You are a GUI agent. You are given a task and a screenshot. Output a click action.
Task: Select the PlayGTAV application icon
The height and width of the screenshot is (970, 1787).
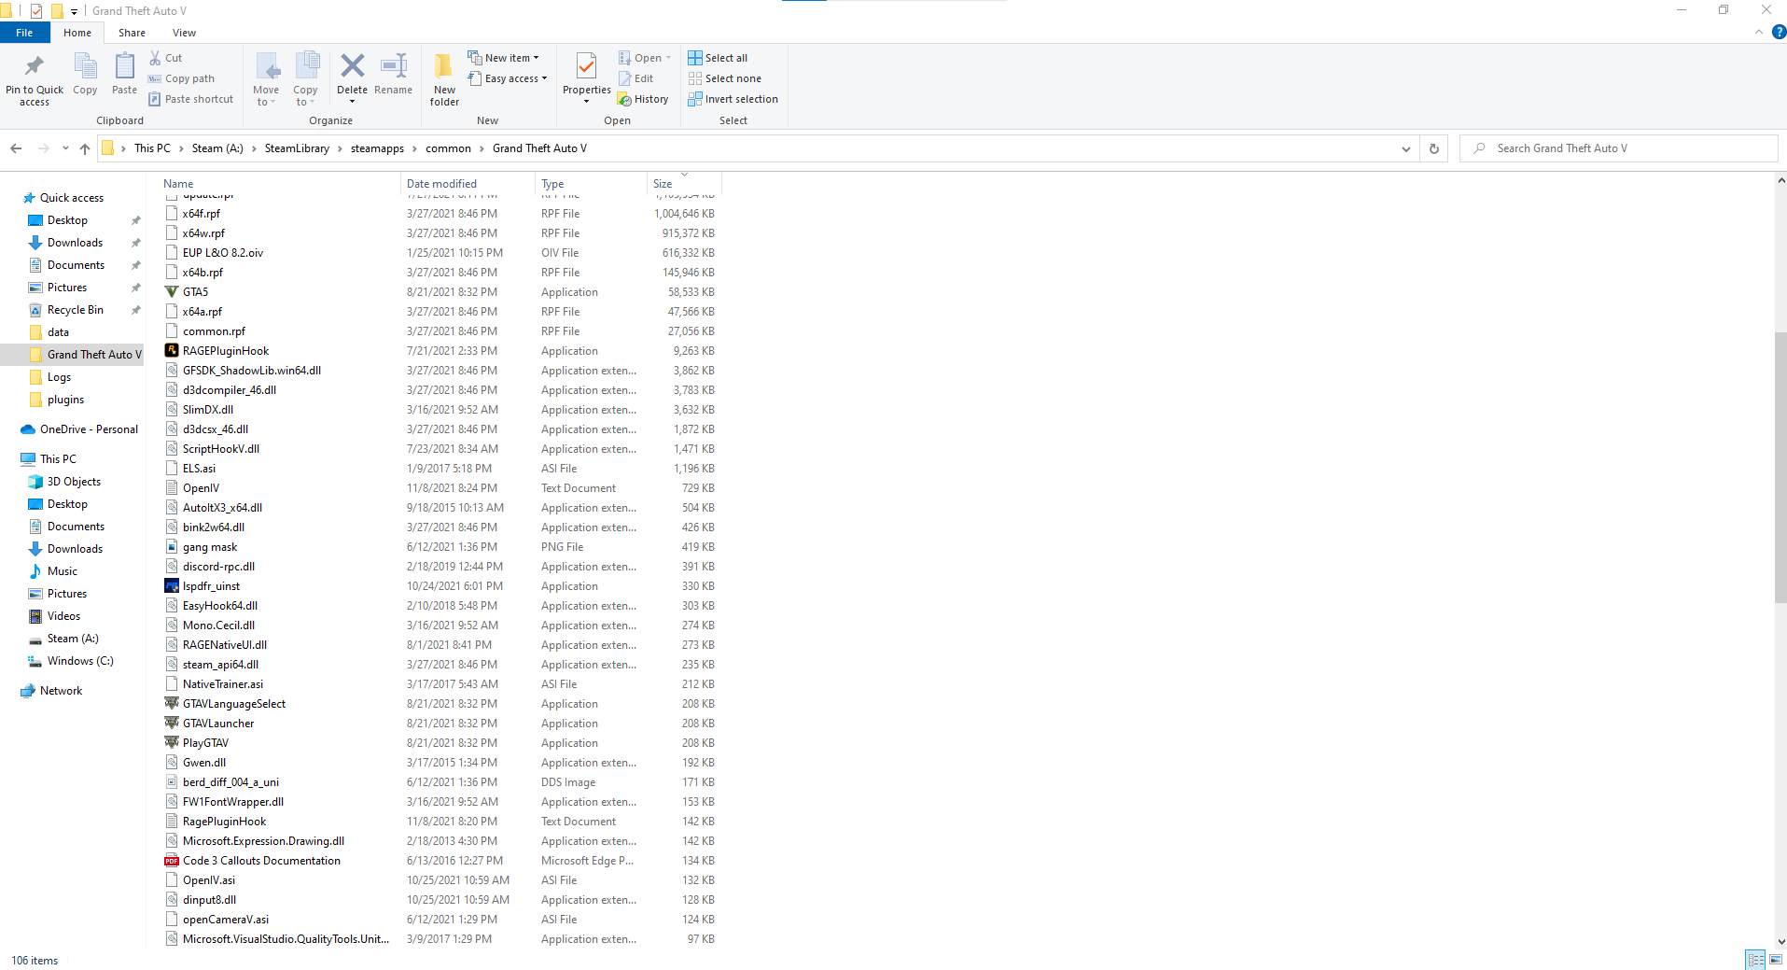(172, 743)
